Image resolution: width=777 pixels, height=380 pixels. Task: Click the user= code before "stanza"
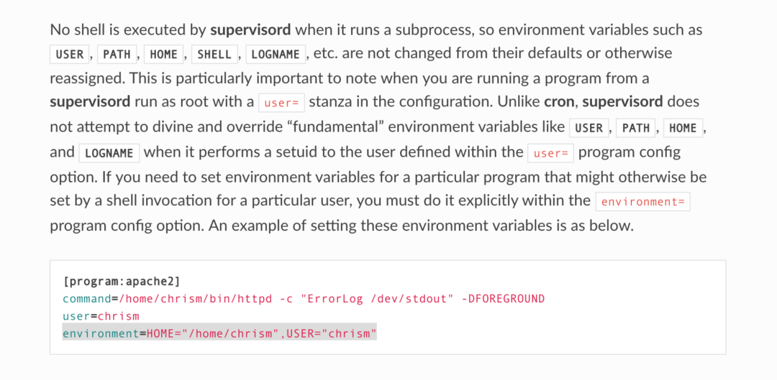click(x=281, y=103)
